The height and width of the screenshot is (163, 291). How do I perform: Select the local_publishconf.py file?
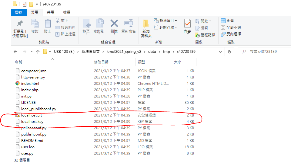point(38,109)
